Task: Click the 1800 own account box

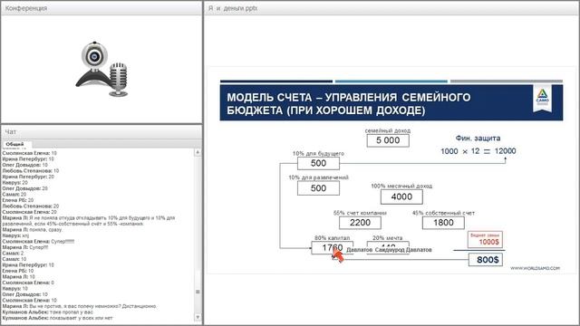Action: [x=443, y=223]
